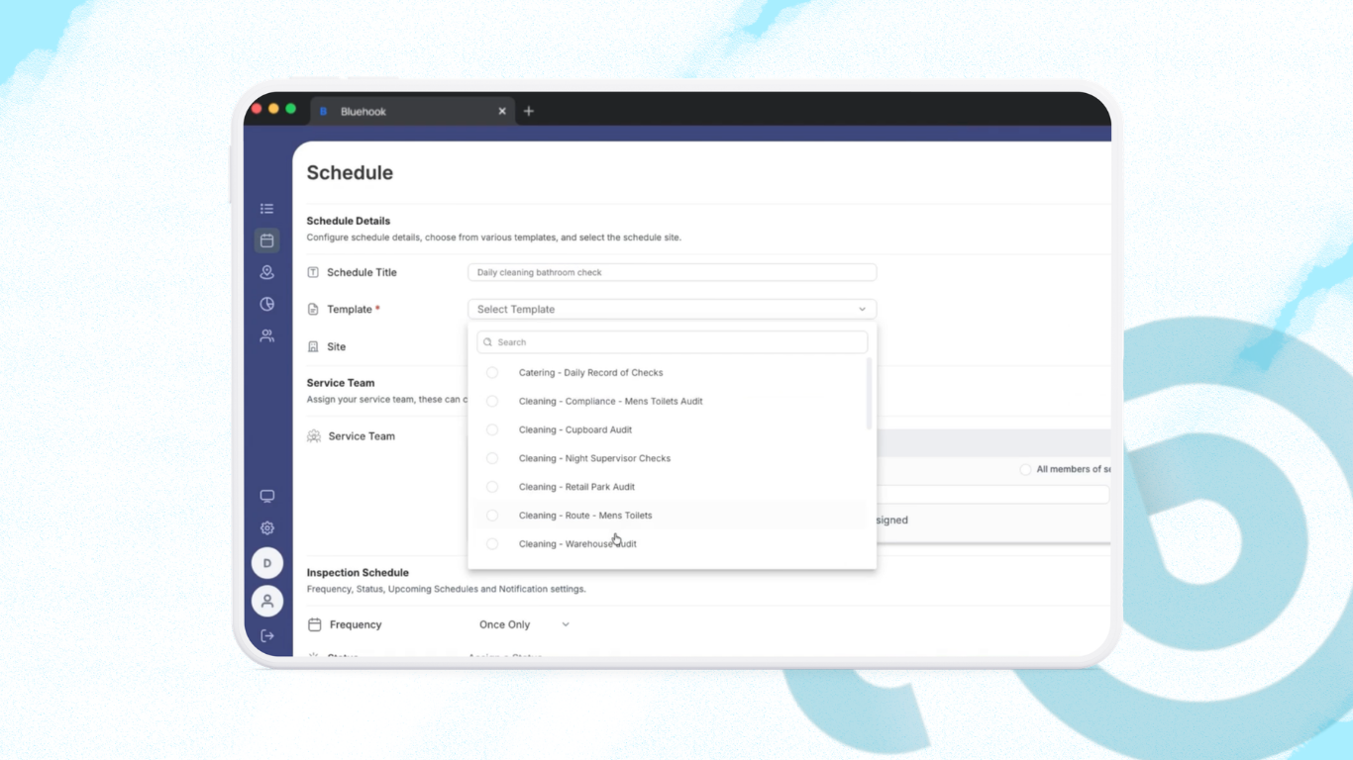Click the Schedule Details heading
The image size is (1353, 760).
349,221
